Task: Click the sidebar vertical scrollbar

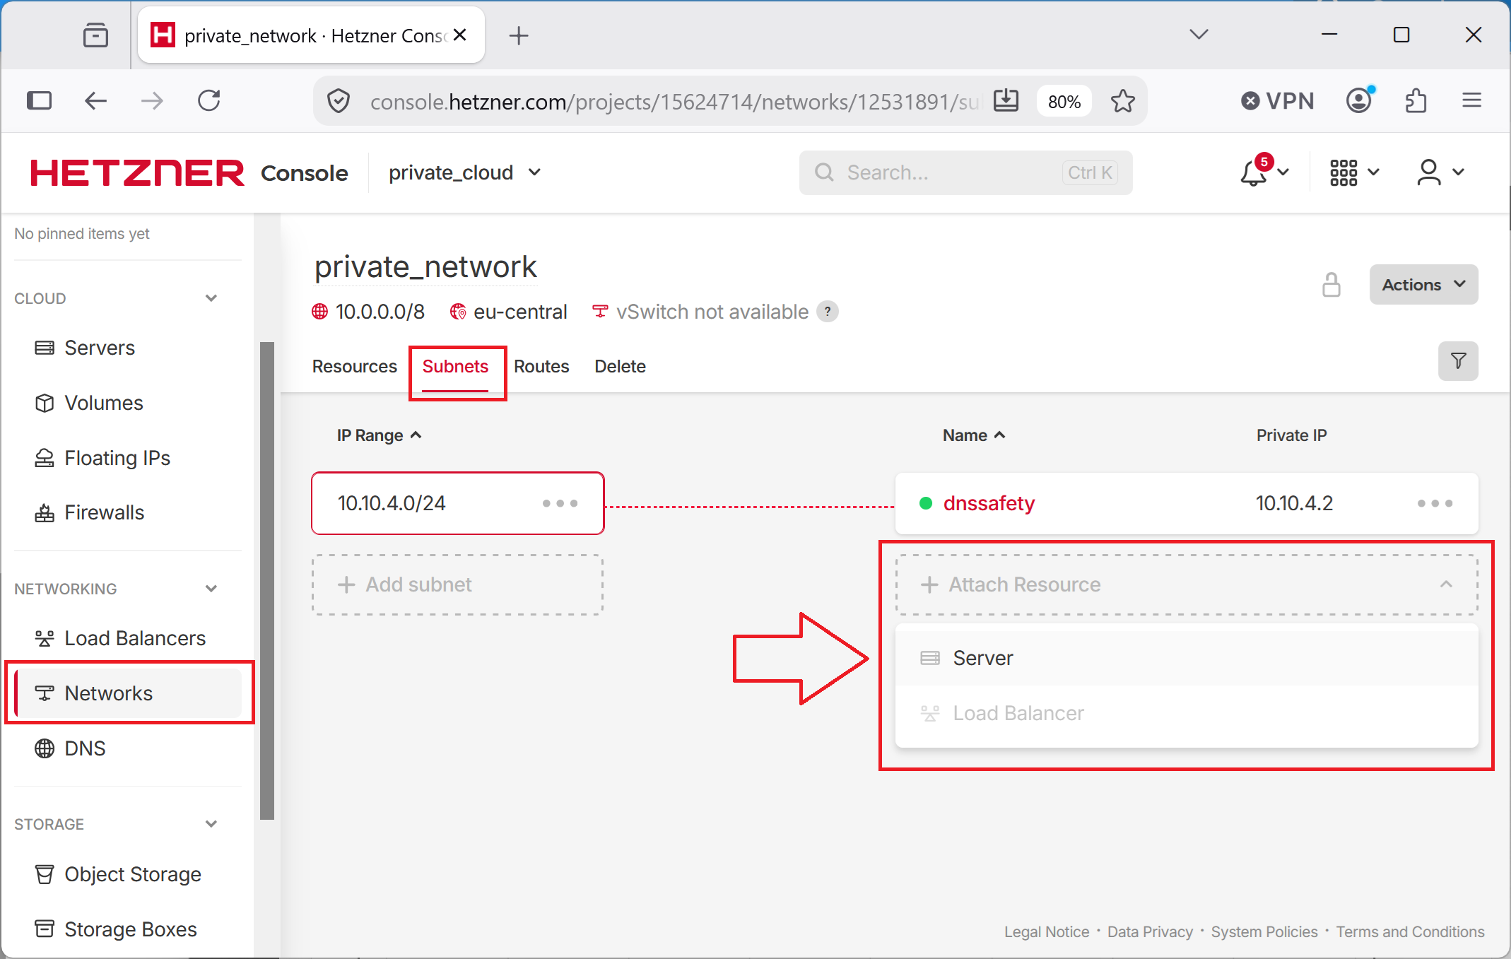Action: (x=267, y=581)
